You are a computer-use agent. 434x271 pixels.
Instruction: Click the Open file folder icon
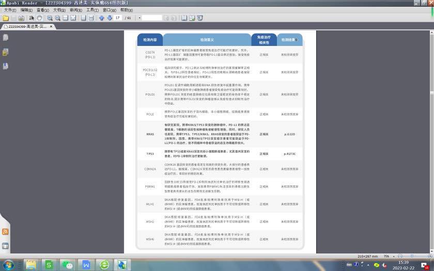click(6, 18)
